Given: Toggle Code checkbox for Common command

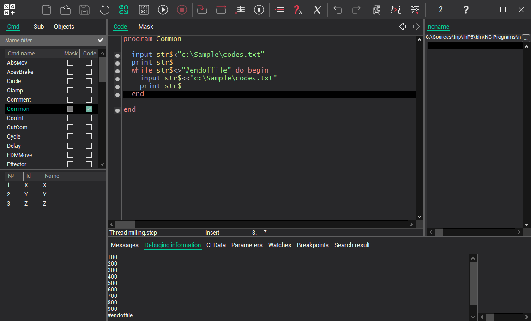Looking at the screenshot, I should point(89,109).
